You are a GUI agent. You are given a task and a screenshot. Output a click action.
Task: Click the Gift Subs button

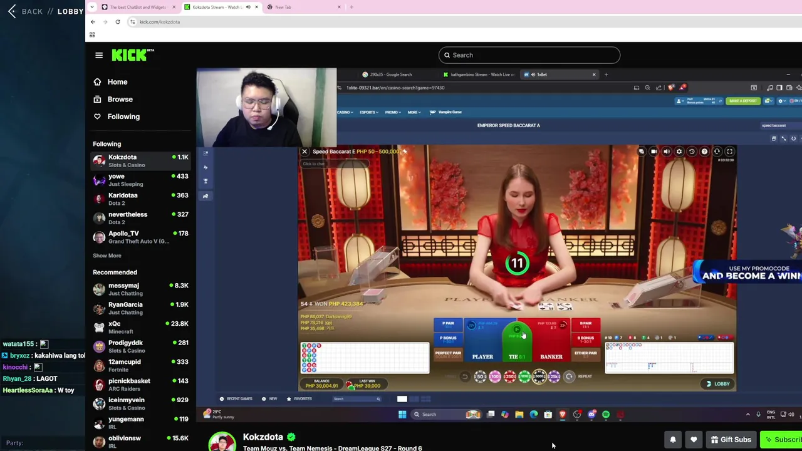click(731, 440)
